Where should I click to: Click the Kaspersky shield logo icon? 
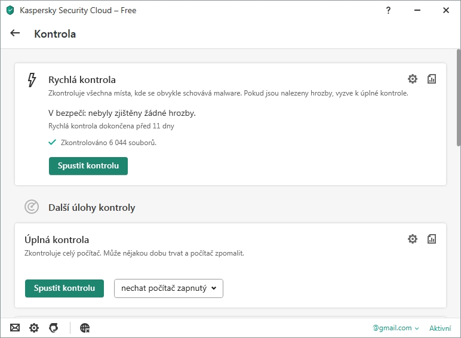tap(10, 10)
